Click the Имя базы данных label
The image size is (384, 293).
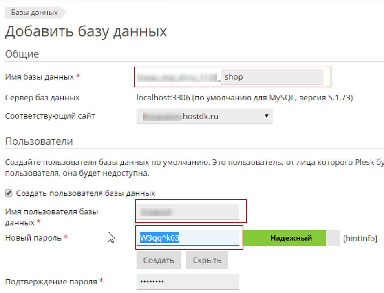click(x=39, y=77)
